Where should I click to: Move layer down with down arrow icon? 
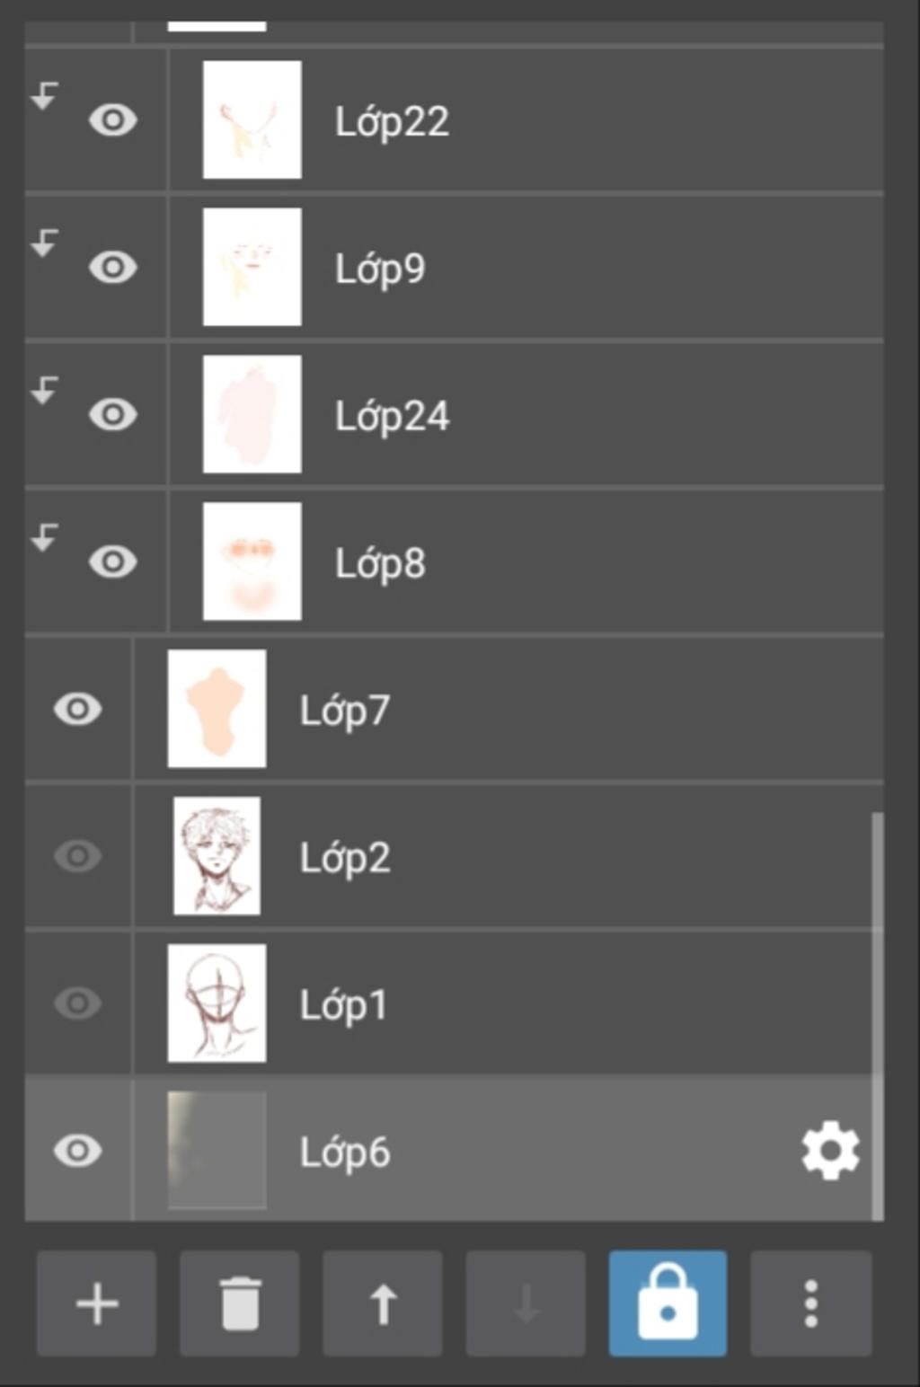(x=526, y=1303)
